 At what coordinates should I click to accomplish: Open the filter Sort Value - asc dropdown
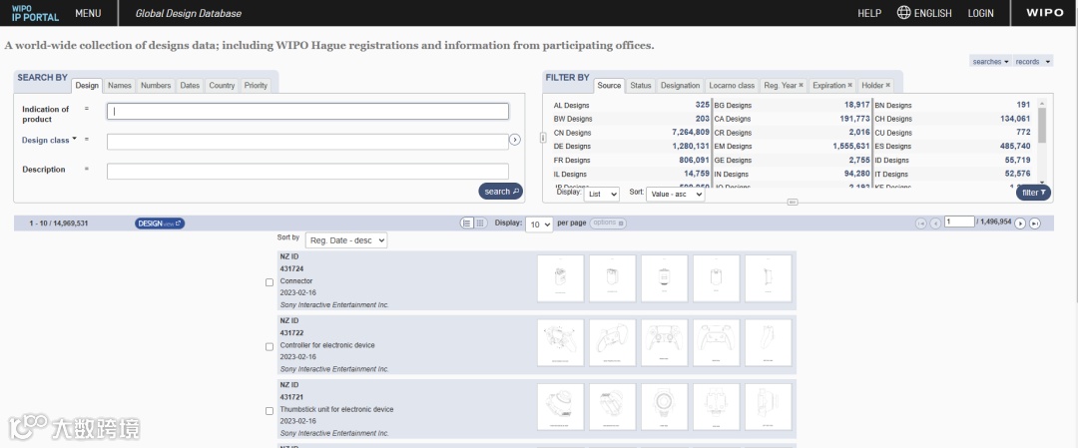[675, 195]
